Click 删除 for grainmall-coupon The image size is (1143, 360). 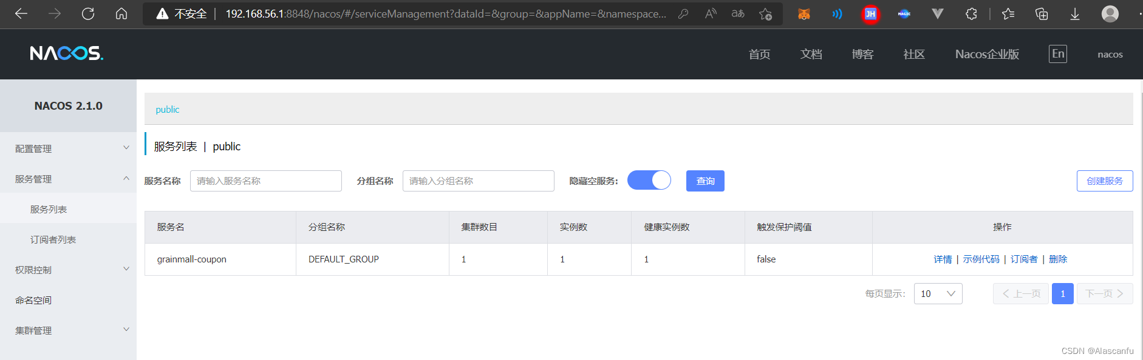coord(1058,259)
